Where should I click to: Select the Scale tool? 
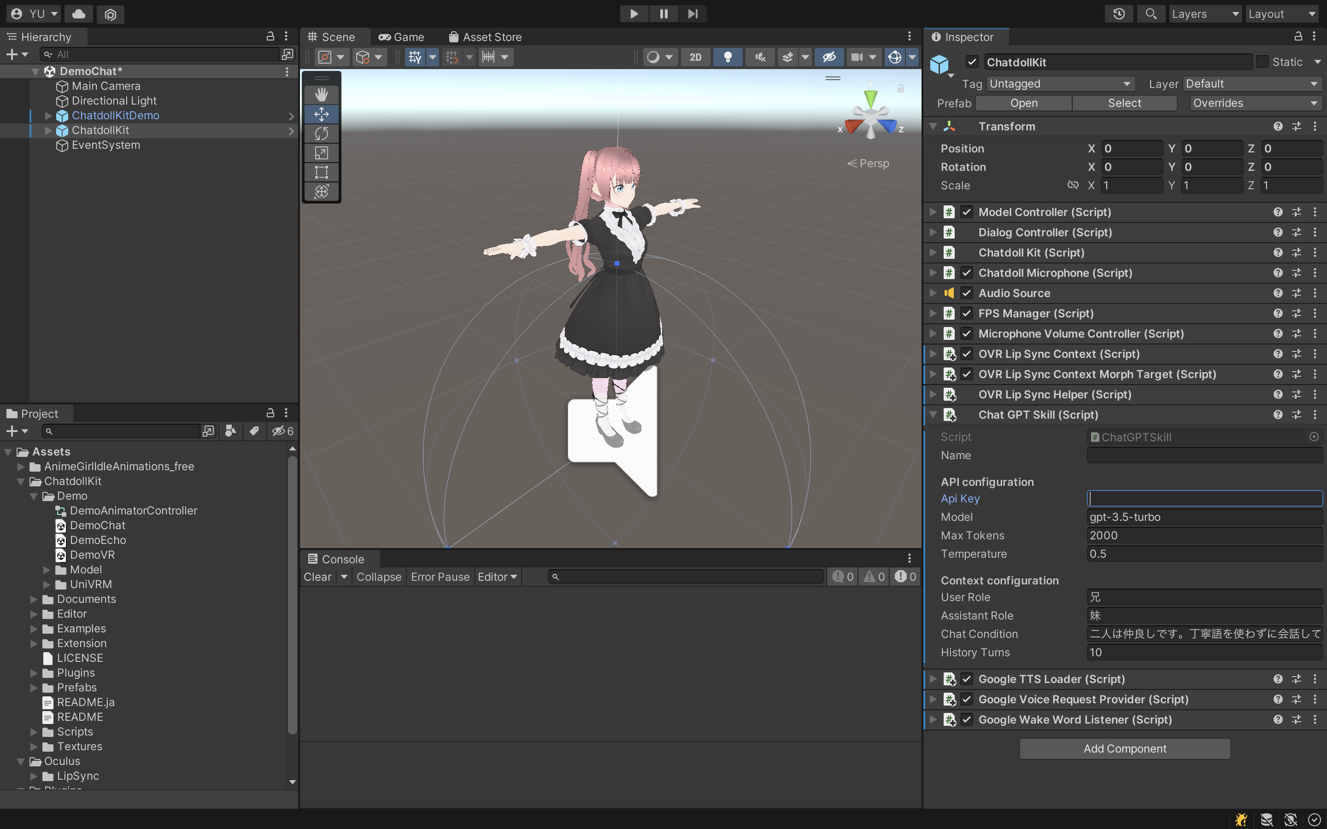[321, 153]
